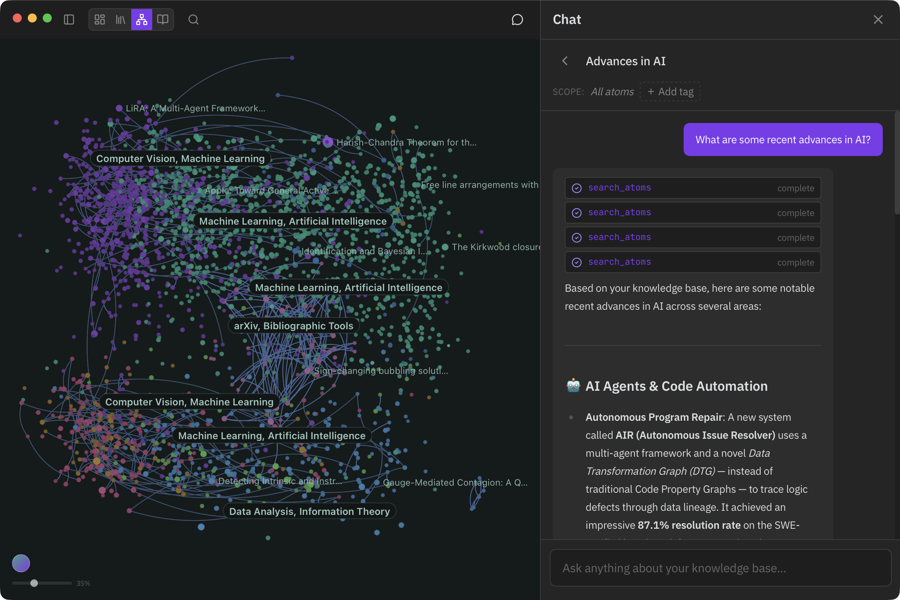
Task: Click the gradient sphere control in bottom-left
Action: 21,563
